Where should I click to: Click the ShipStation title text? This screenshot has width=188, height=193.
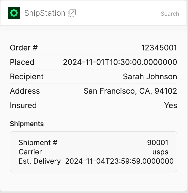click(x=45, y=13)
